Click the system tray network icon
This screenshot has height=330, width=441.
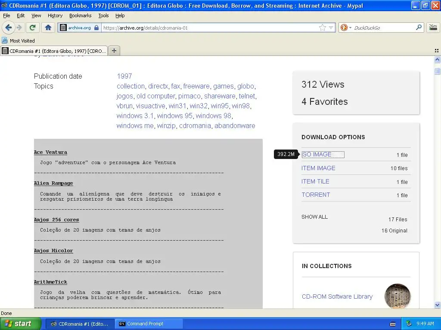click(409, 324)
